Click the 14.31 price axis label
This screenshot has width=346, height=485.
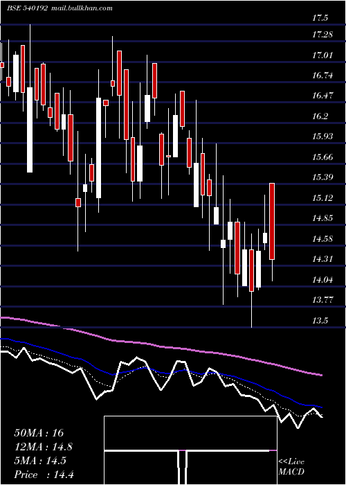(322, 259)
